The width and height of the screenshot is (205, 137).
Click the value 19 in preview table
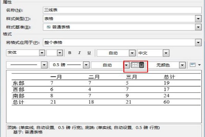click(167, 83)
